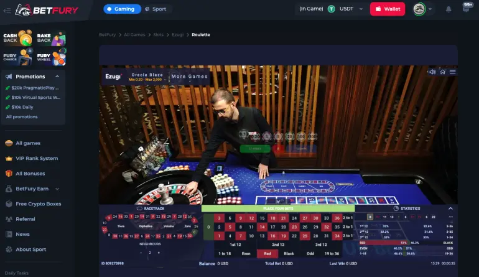This screenshot has height=277, width=479.
Task: Bet on 1 to 18
Action: click(x=225, y=253)
